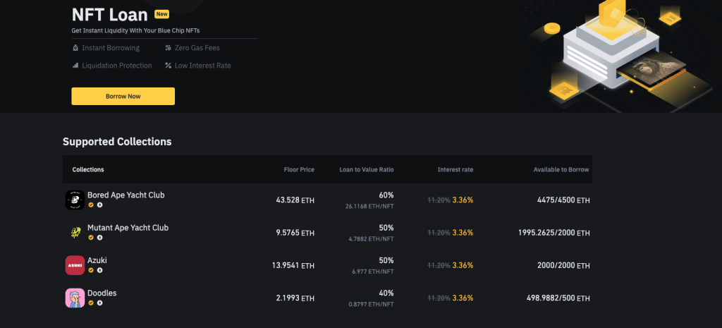Viewport: 722px width, 328px height.
Task: Open the Doodles collection name
Action: point(102,293)
